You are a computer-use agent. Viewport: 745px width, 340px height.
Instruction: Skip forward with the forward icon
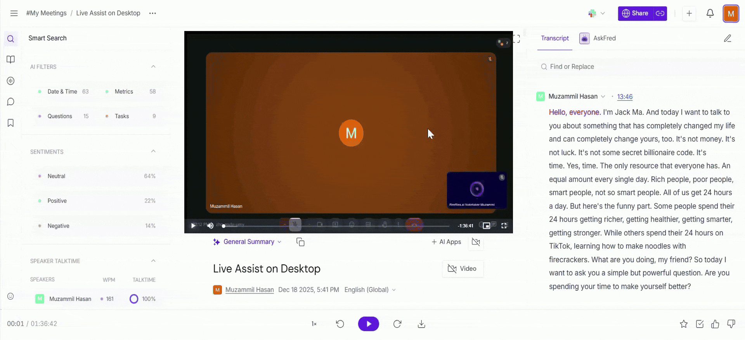pyautogui.click(x=397, y=324)
